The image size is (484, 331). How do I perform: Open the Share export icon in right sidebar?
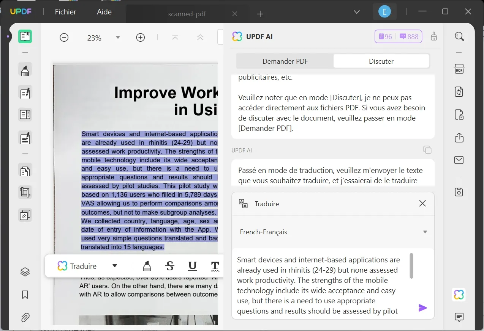click(x=459, y=137)
